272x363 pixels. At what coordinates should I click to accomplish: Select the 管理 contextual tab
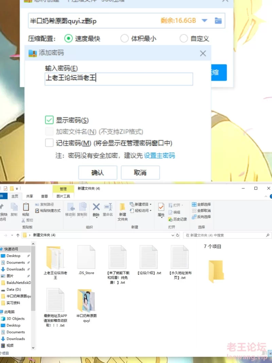tap(63, 189)
